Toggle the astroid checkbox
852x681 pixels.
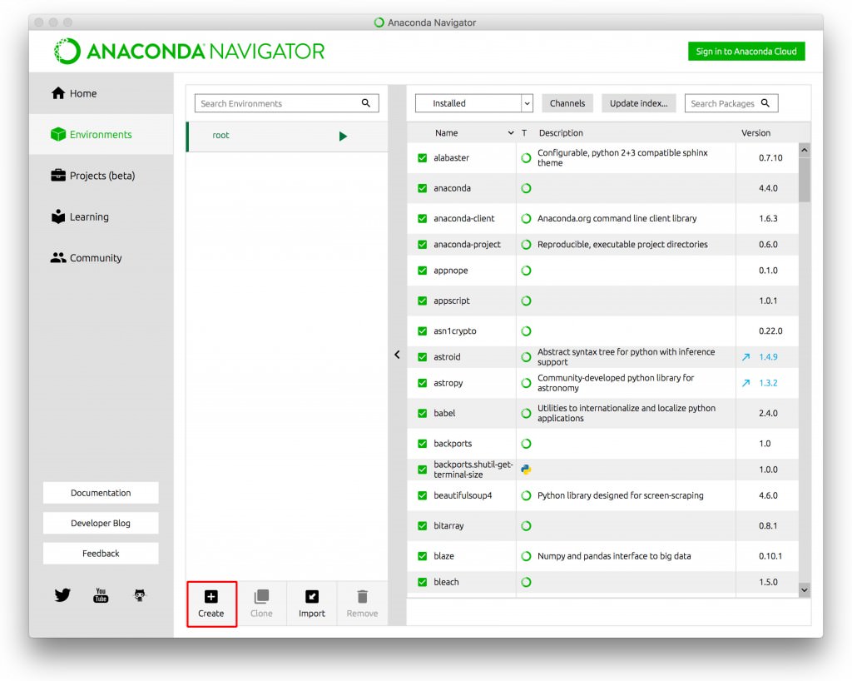[x=422, y=357]
